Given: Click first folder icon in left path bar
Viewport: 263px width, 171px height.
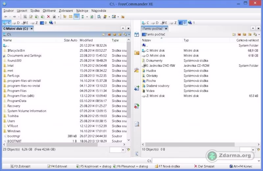Looking at the screenshot, I should [x=104, y=35].
